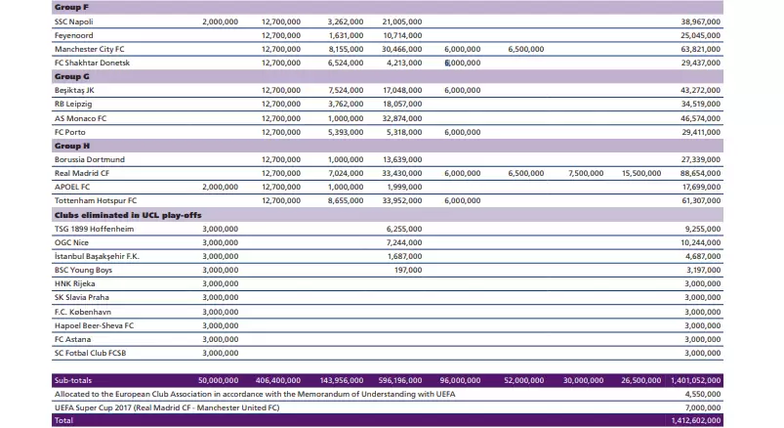This screenshot has height=428, width=784.
Task: Click the 15,500,000 value for Real Madrid
Action: coord(640,173)
